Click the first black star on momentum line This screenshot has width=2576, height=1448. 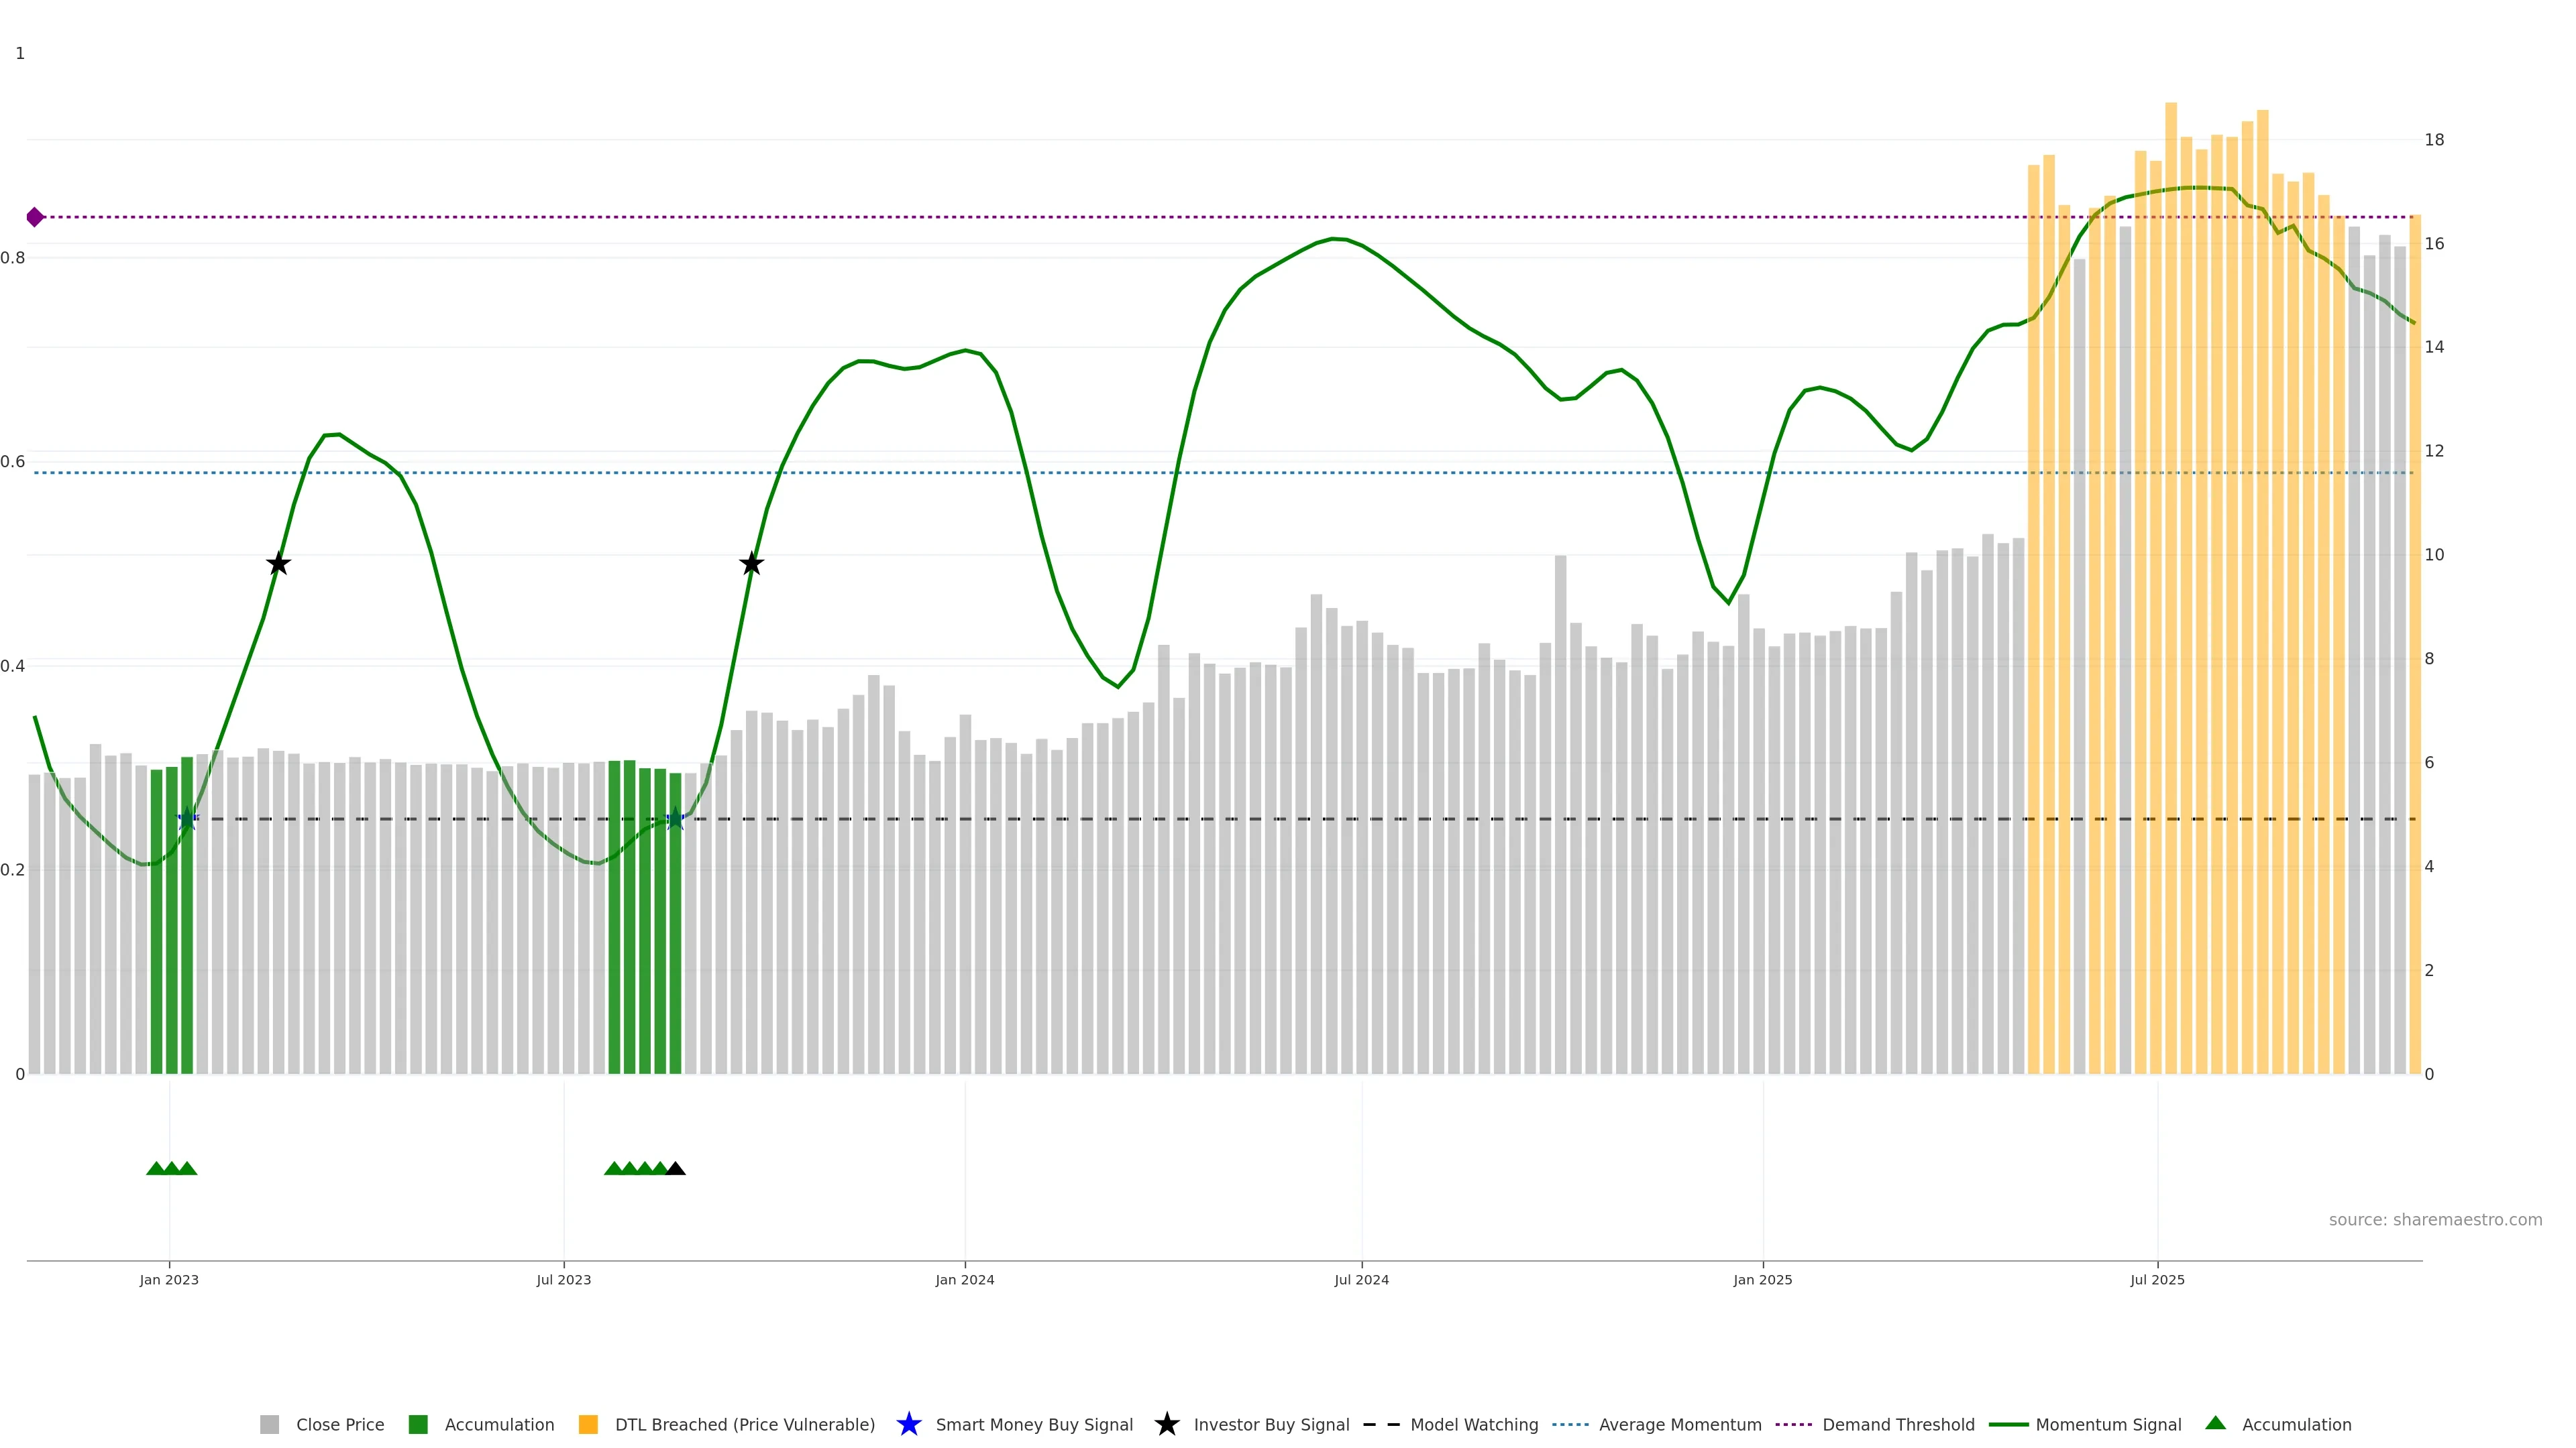(x=279, y=564)
